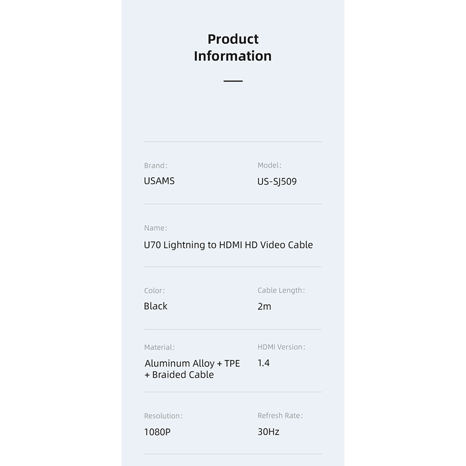This screenshot has width=466, height=466.
Task: Select the Refresh Rate label
Action: point(280,416)
